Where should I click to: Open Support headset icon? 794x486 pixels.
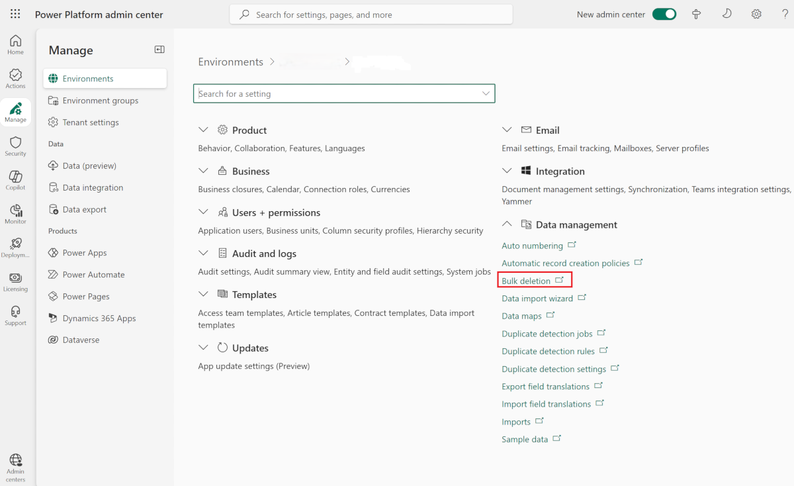(15, 315)
